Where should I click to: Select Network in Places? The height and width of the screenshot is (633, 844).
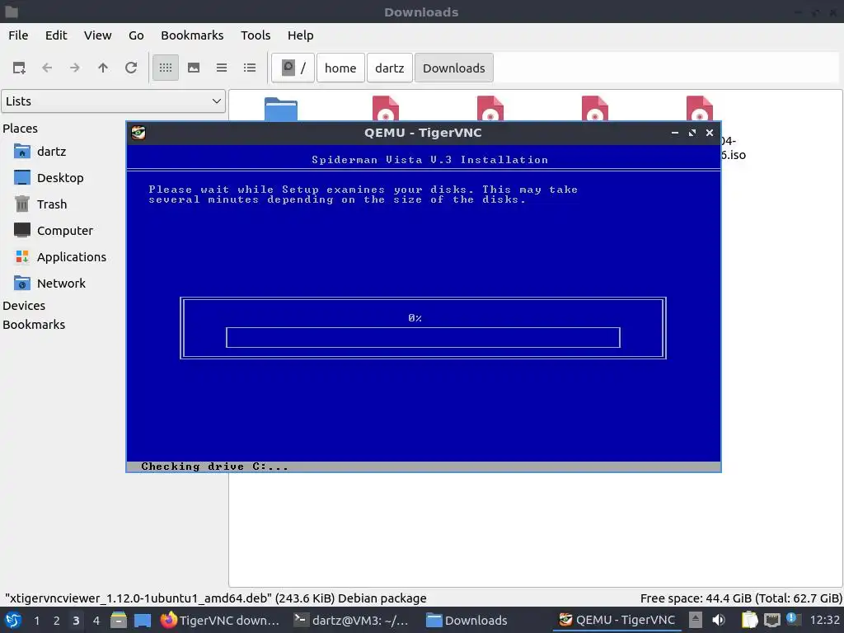click(60, 284)
